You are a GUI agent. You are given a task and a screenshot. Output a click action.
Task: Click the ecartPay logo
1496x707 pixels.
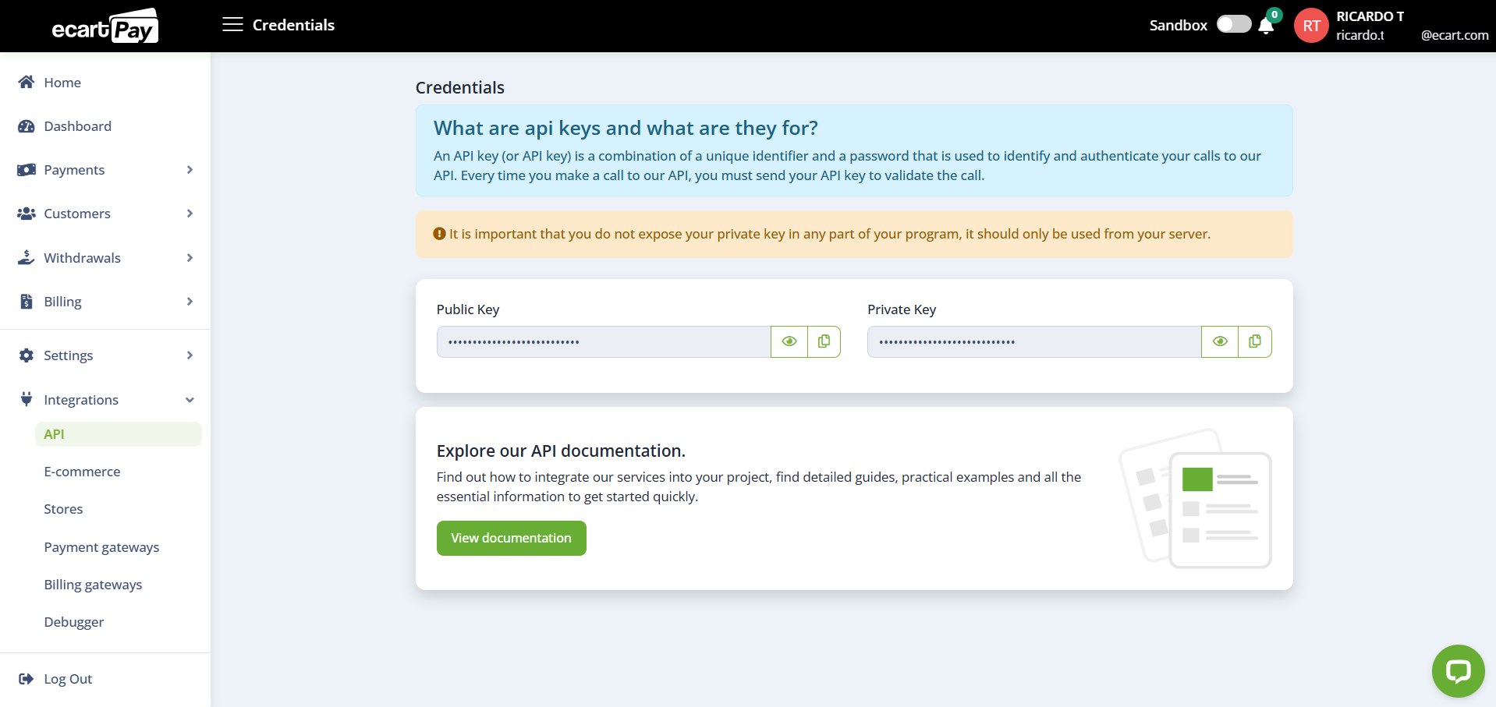(x=105, y=25)
